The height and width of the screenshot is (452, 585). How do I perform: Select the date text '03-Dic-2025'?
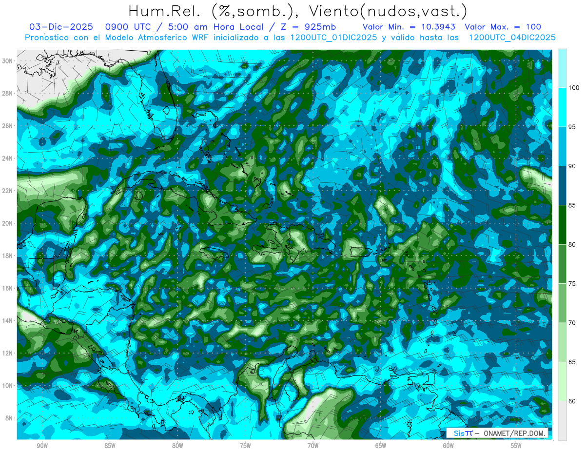(x=61, y=27)
